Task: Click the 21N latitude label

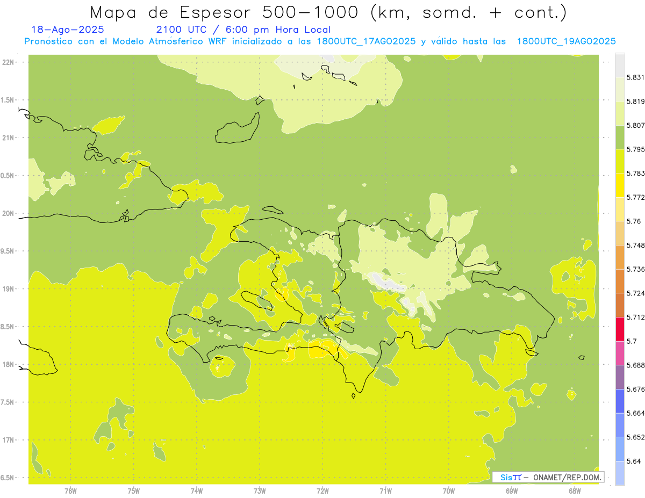Action: (8, 138)
